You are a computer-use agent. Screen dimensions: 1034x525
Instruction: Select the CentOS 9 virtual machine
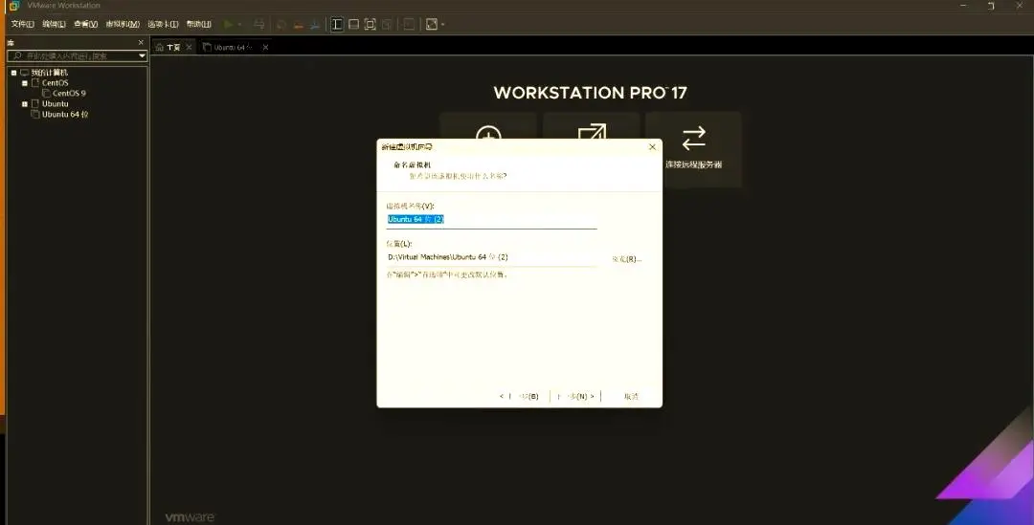point(69,94)
